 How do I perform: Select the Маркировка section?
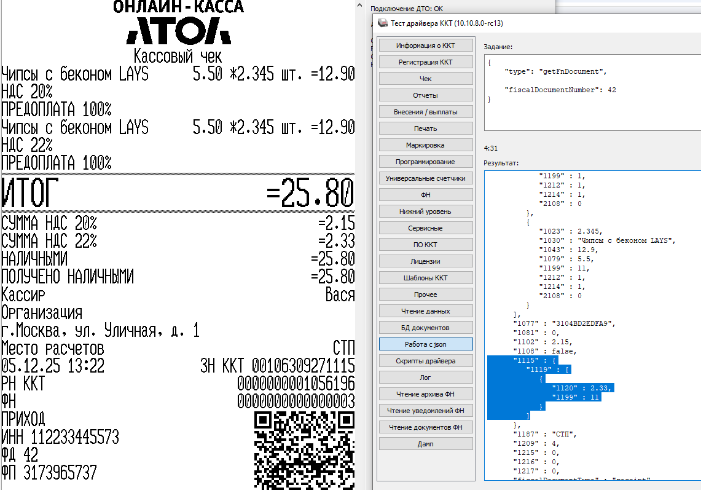point(426,145)
